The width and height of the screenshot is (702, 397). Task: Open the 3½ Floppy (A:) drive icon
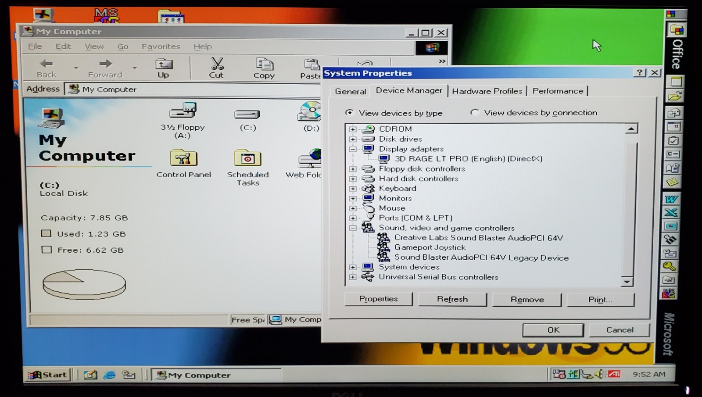point(183,111)
